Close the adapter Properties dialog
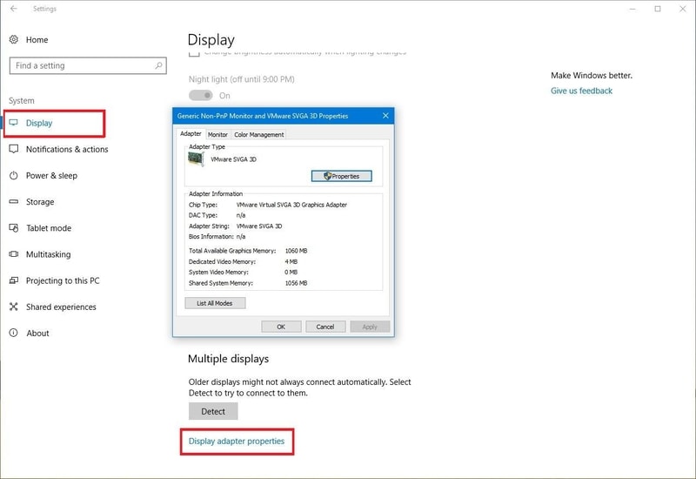 (385, 116)
